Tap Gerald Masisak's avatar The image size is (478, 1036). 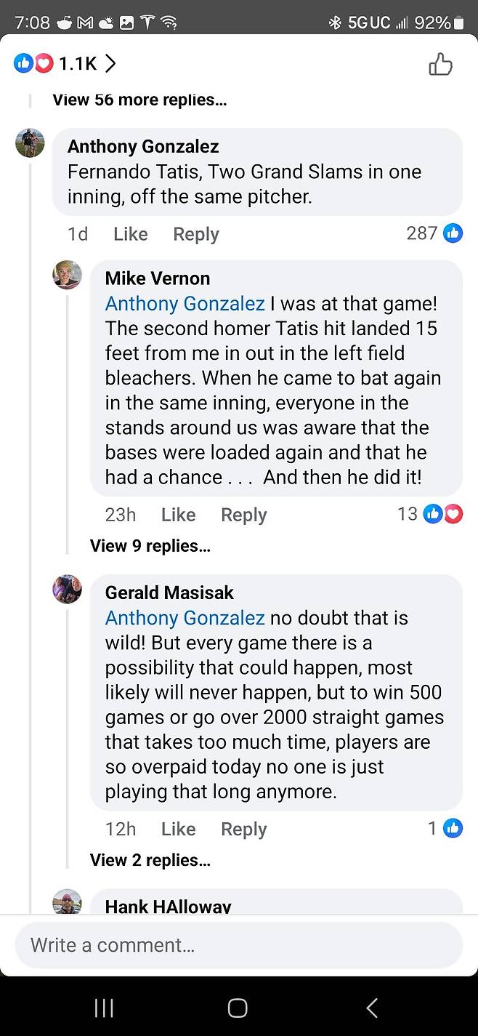pos(67,589)
